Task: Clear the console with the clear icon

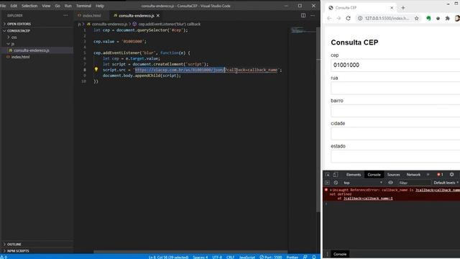Action: [336, 183]
